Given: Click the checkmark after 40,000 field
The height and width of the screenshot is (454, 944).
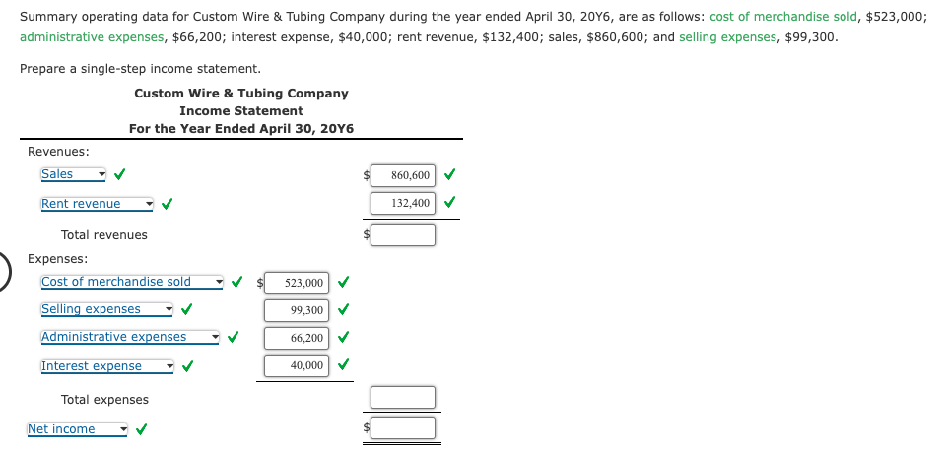Looking at the screenshot, I should click(343, 365).
